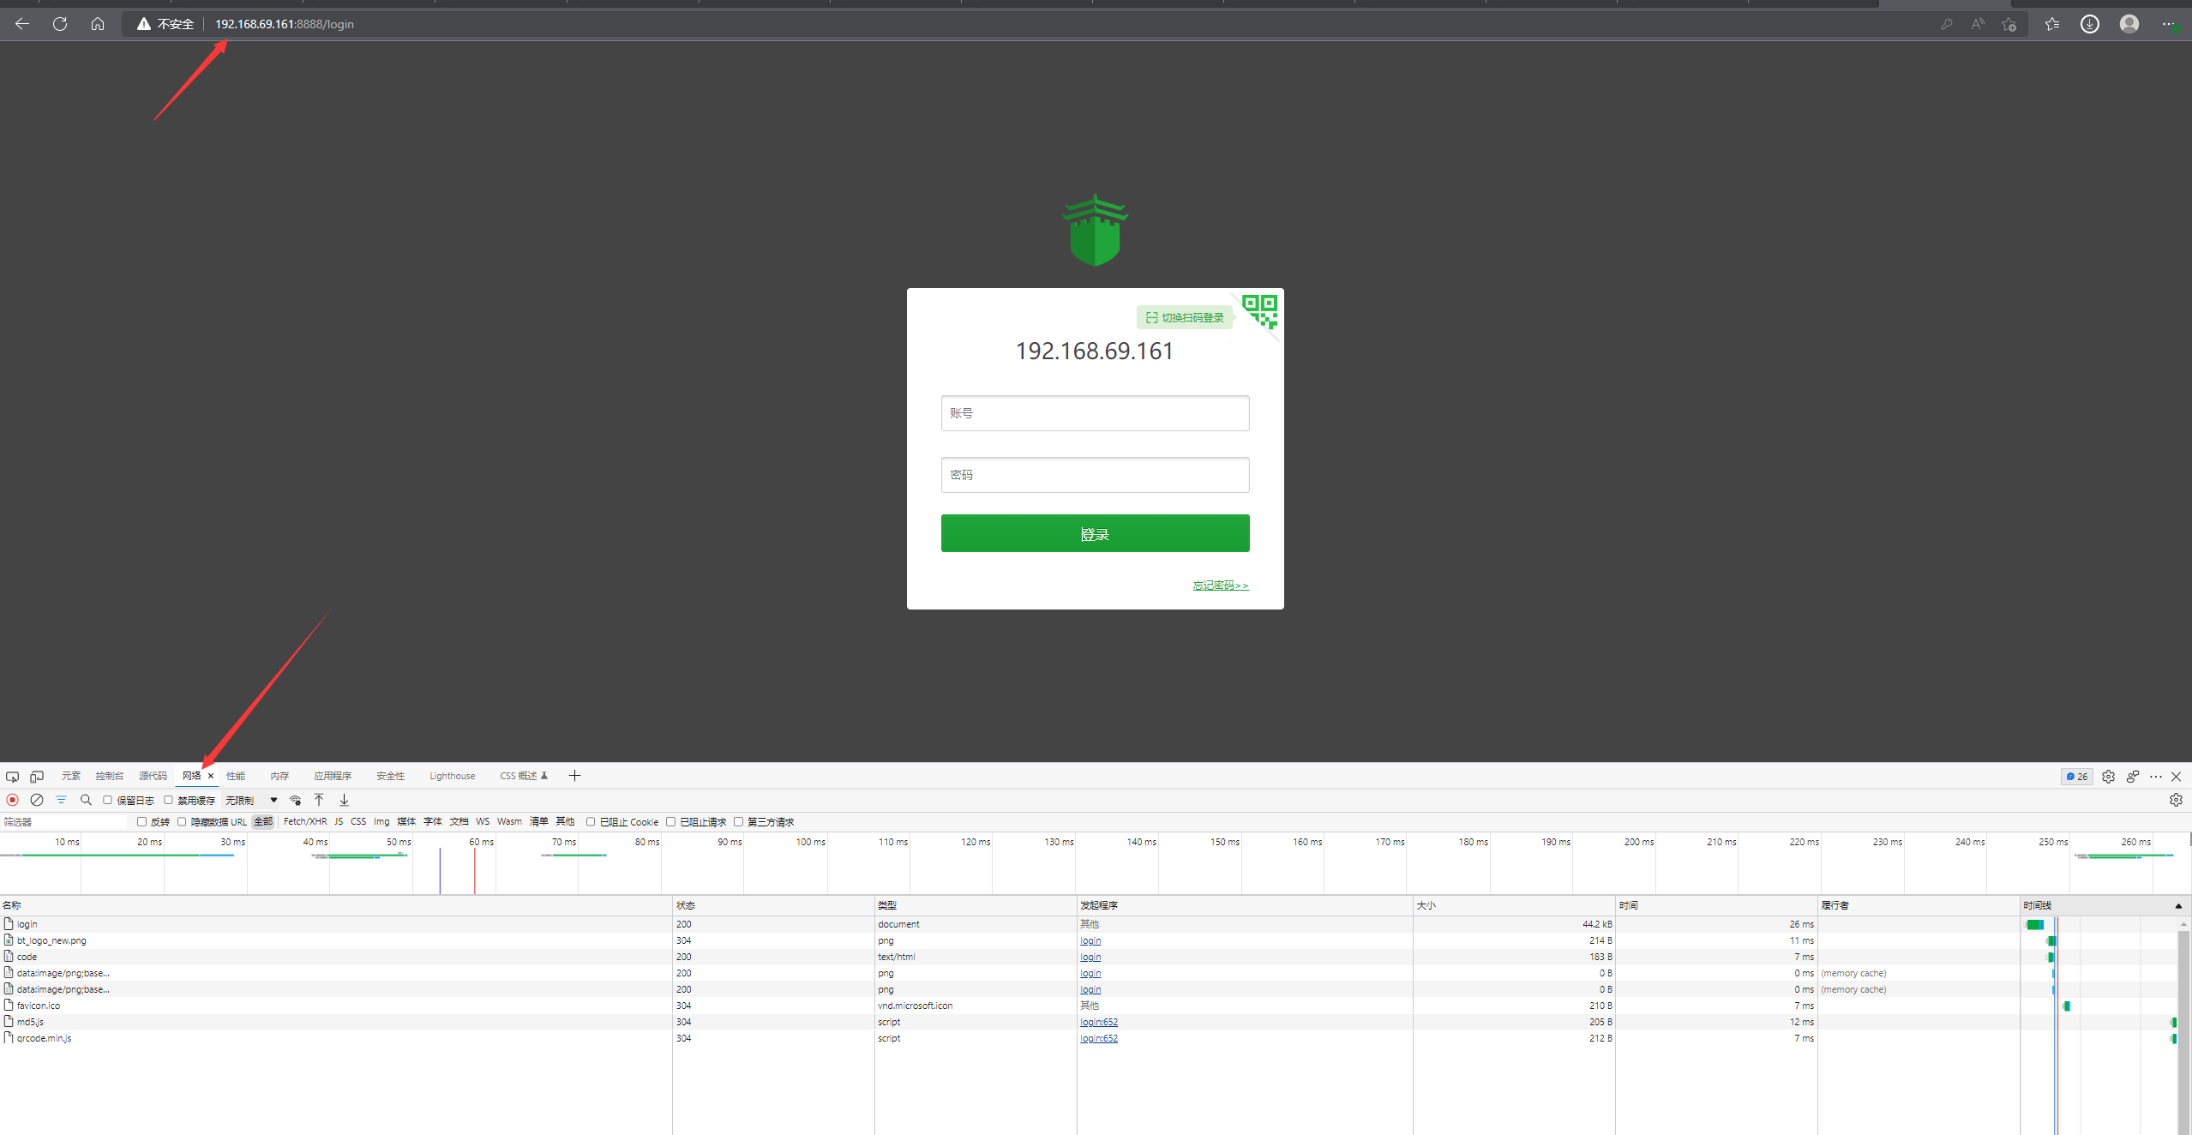Image resolution: width=2192 pixels, height=1135 pixels.
Task: Clear the network log
Action: pyautogui.click(x=37, y=800)
